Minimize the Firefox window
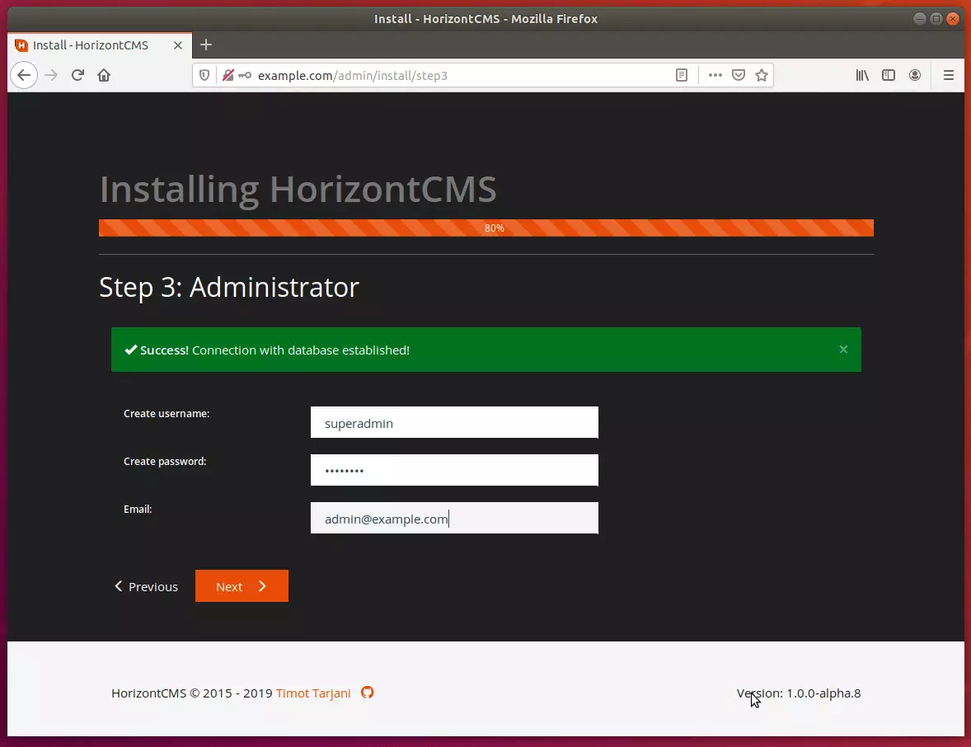Screen dimensions: 971x747 [920, 19]
